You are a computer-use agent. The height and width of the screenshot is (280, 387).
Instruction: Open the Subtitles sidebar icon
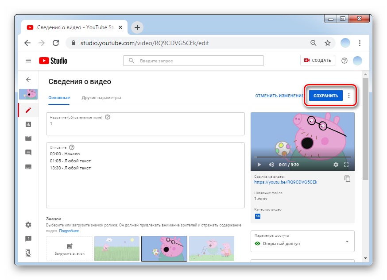pyautogui.click(x=28, y=167)
